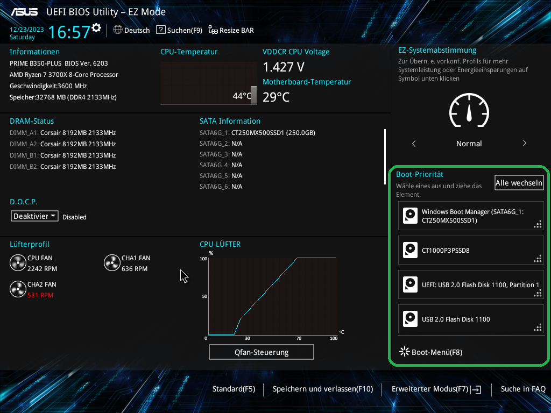Select UEFI: USB 2.0 Flash Disk 1100 entry

[x=471, y=284]
